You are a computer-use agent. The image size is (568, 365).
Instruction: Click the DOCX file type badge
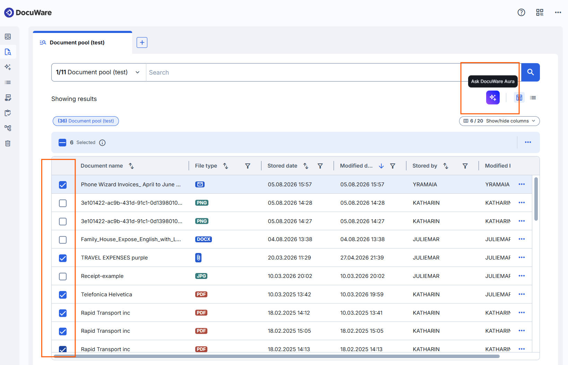click(204, 239)
